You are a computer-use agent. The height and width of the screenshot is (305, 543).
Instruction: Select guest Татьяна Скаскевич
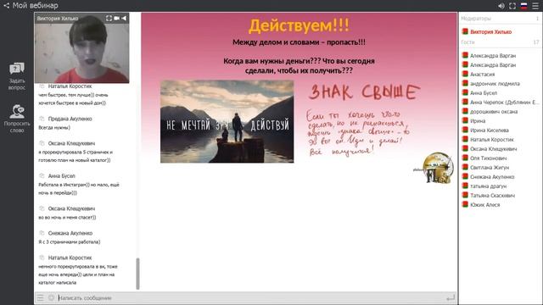coord(492,196)
